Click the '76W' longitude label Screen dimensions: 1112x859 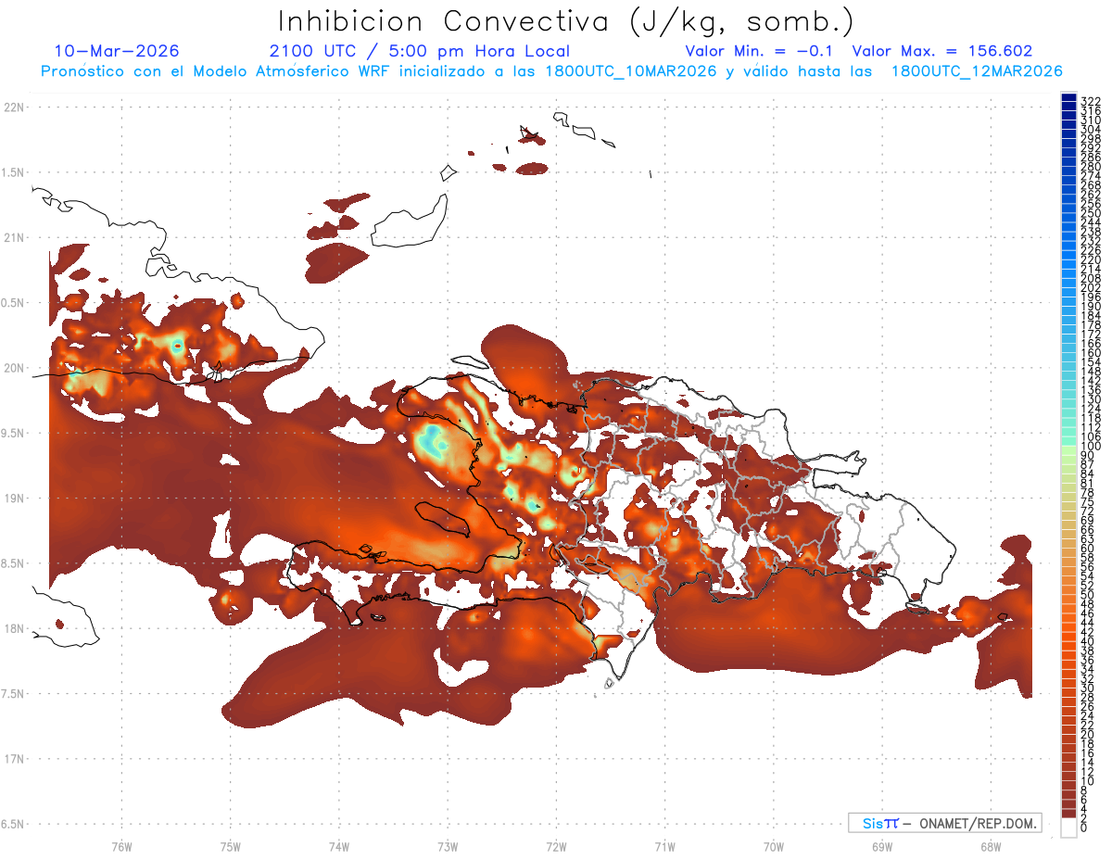click(121, 846)
